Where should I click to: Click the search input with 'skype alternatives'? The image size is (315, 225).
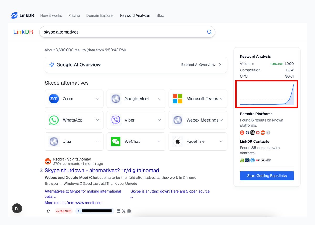[127, 32]
